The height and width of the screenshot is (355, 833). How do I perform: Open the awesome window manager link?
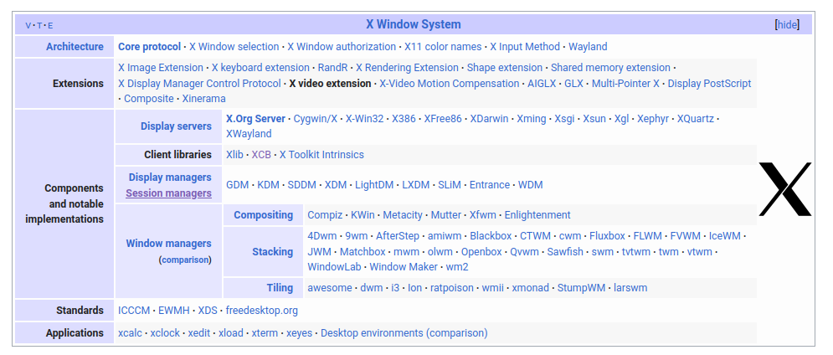click(330, 288)
